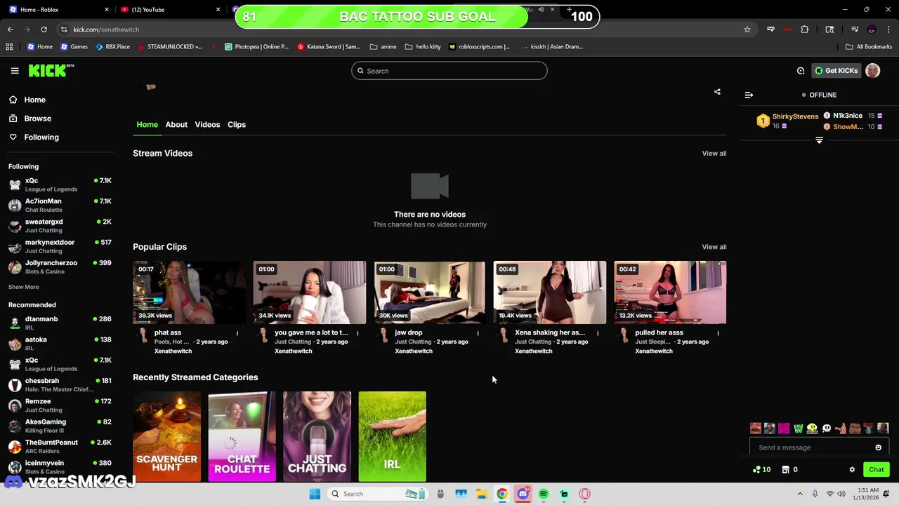Go back in Chrome
The image size is (899, 505).
pyautogui.click(x=10, y=29)
